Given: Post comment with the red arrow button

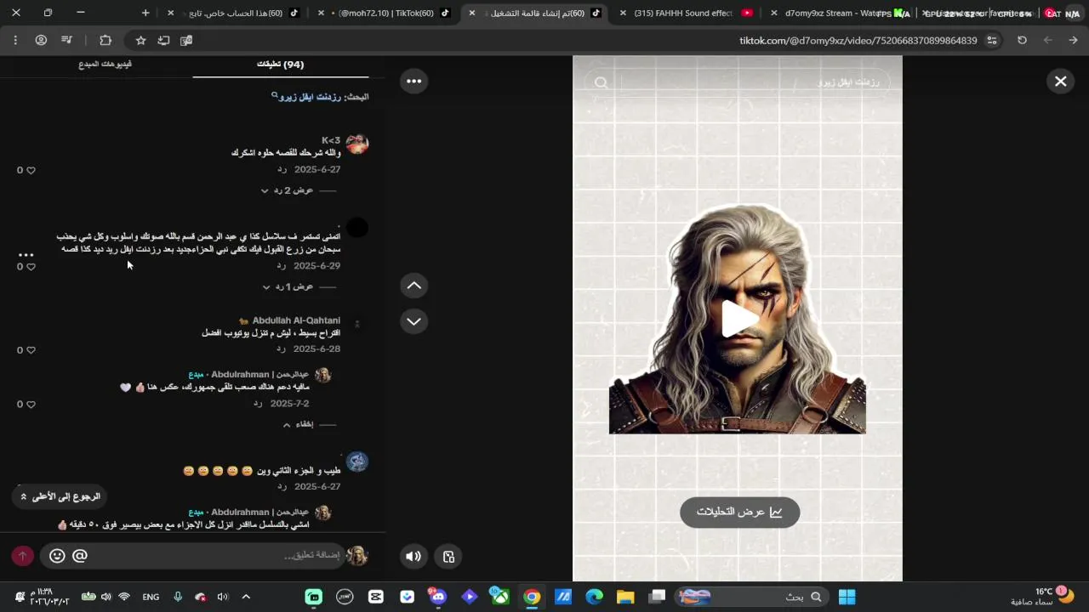Looking at the screenshot, I should 23,556.
